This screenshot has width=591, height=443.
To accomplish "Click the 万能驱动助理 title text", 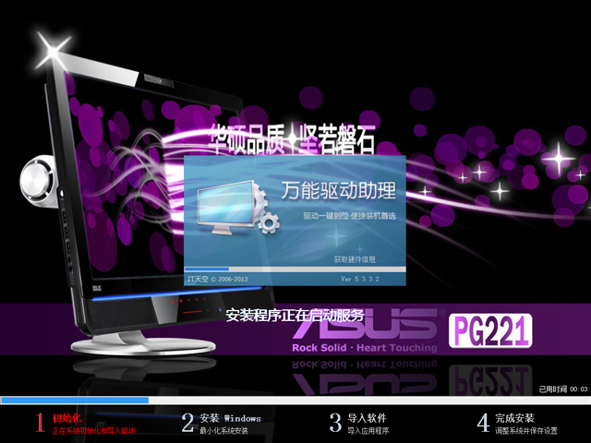I will [339, 190].
